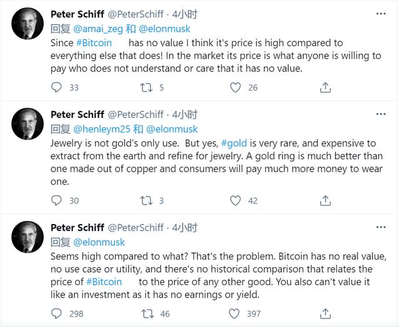Open more options for the first tweet
Screen dimensions: 400x327
381,13
